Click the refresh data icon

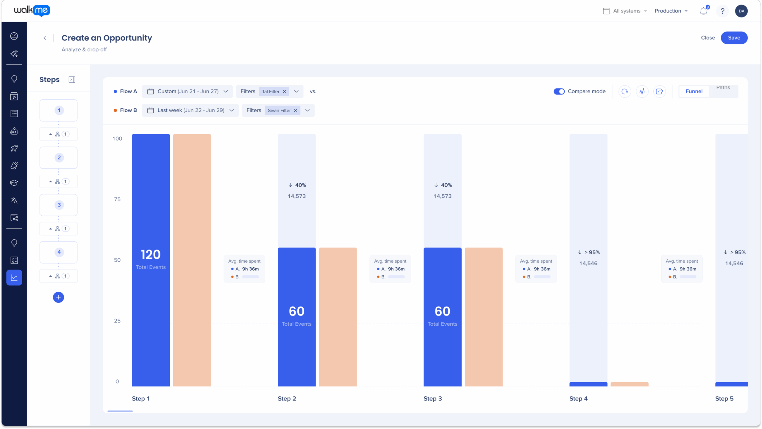(625, 92)
